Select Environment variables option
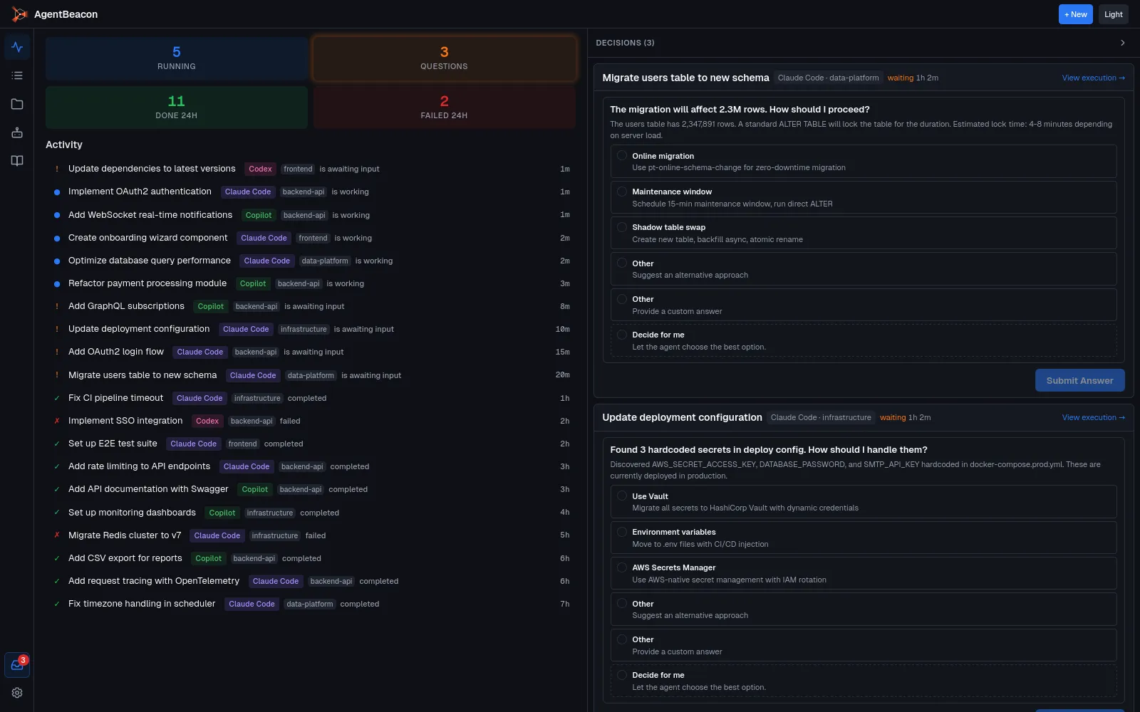This screenshot has height=712, width=1140. point(863,538)
